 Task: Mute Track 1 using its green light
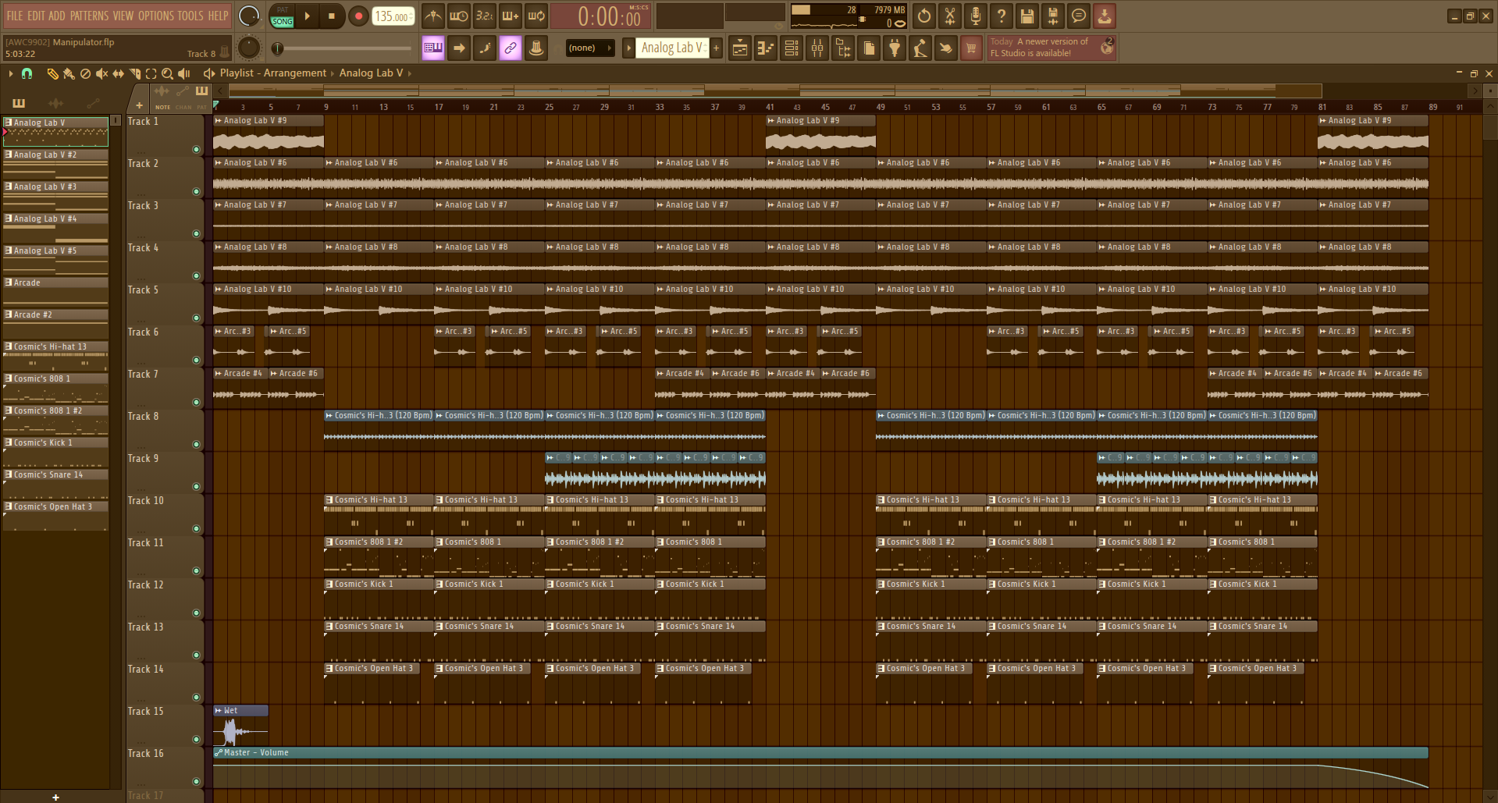click(196, 149)
